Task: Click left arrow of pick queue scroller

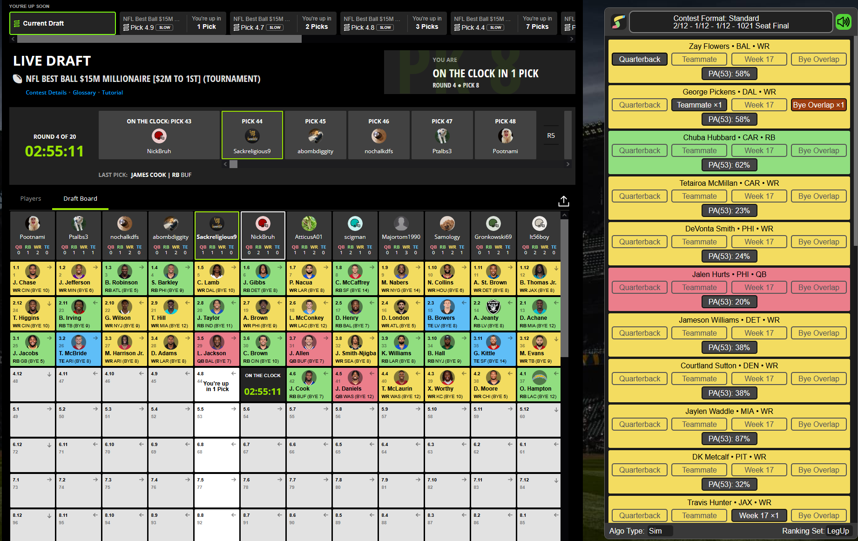Action: [225, 164]
